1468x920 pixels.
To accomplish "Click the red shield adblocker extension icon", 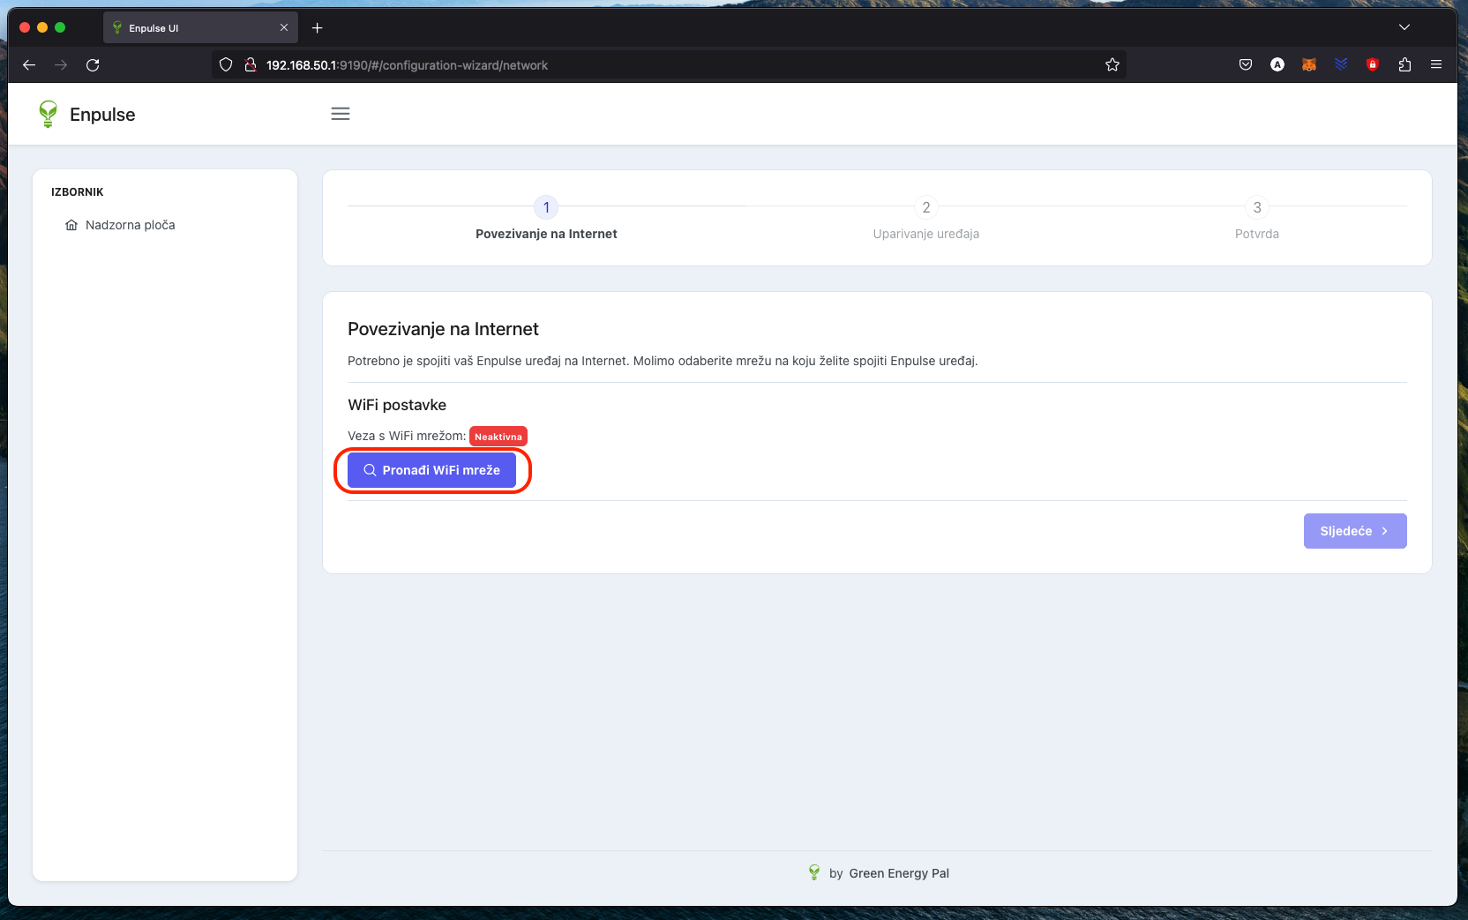I will 1373,64.
